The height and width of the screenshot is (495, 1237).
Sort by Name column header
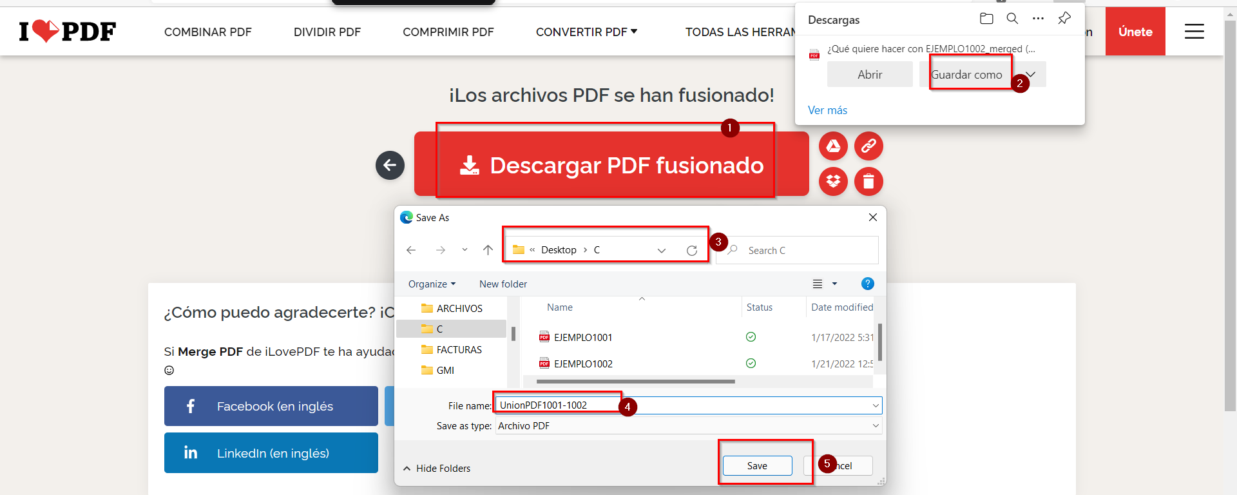[560, 307]
